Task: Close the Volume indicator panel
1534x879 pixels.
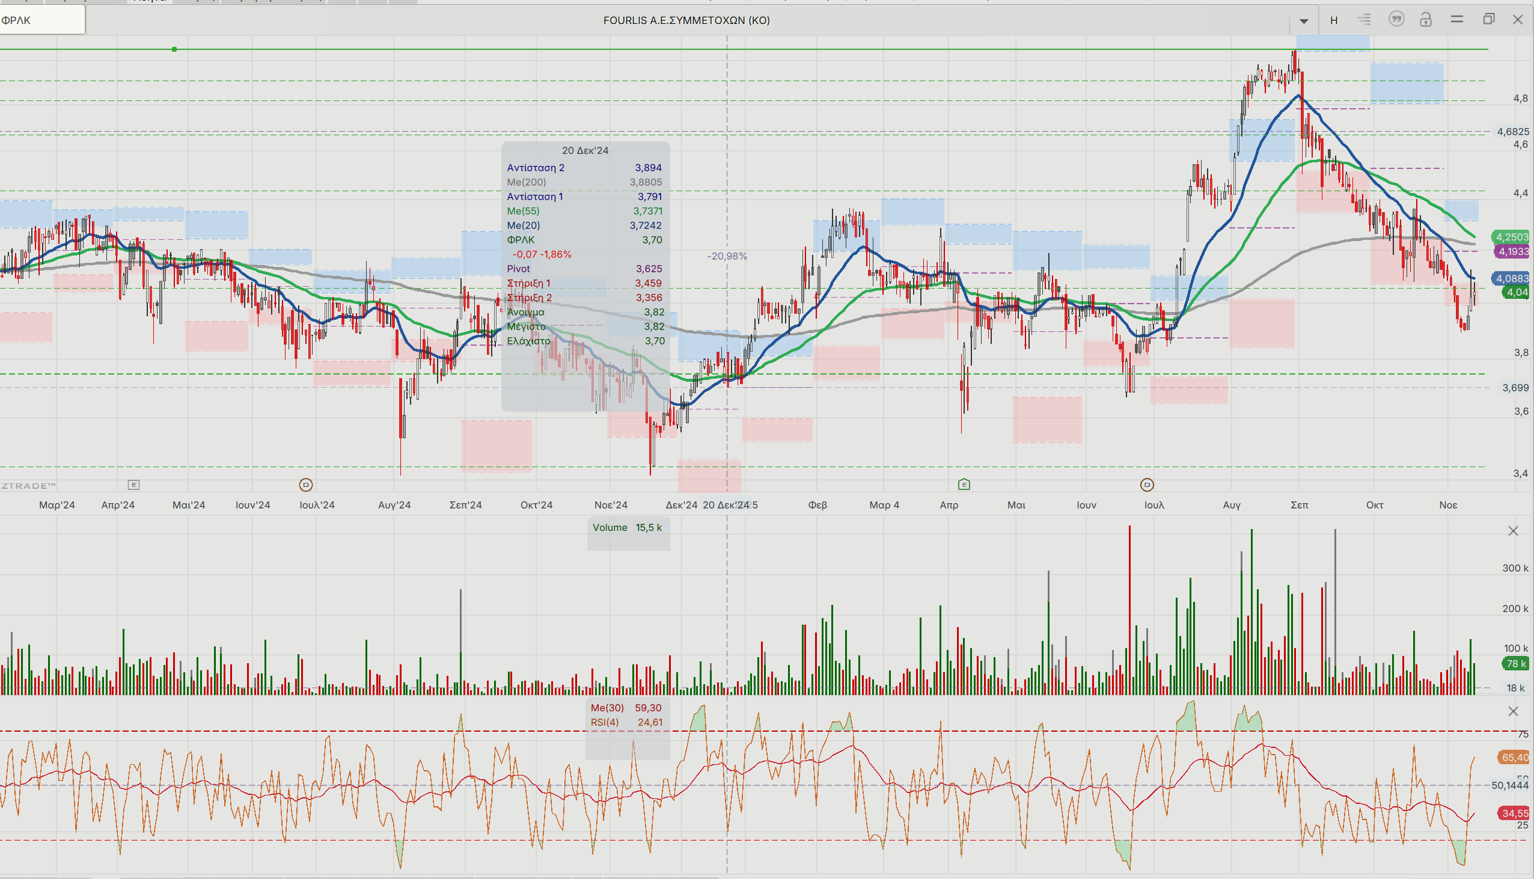Action: [1513, 531]
